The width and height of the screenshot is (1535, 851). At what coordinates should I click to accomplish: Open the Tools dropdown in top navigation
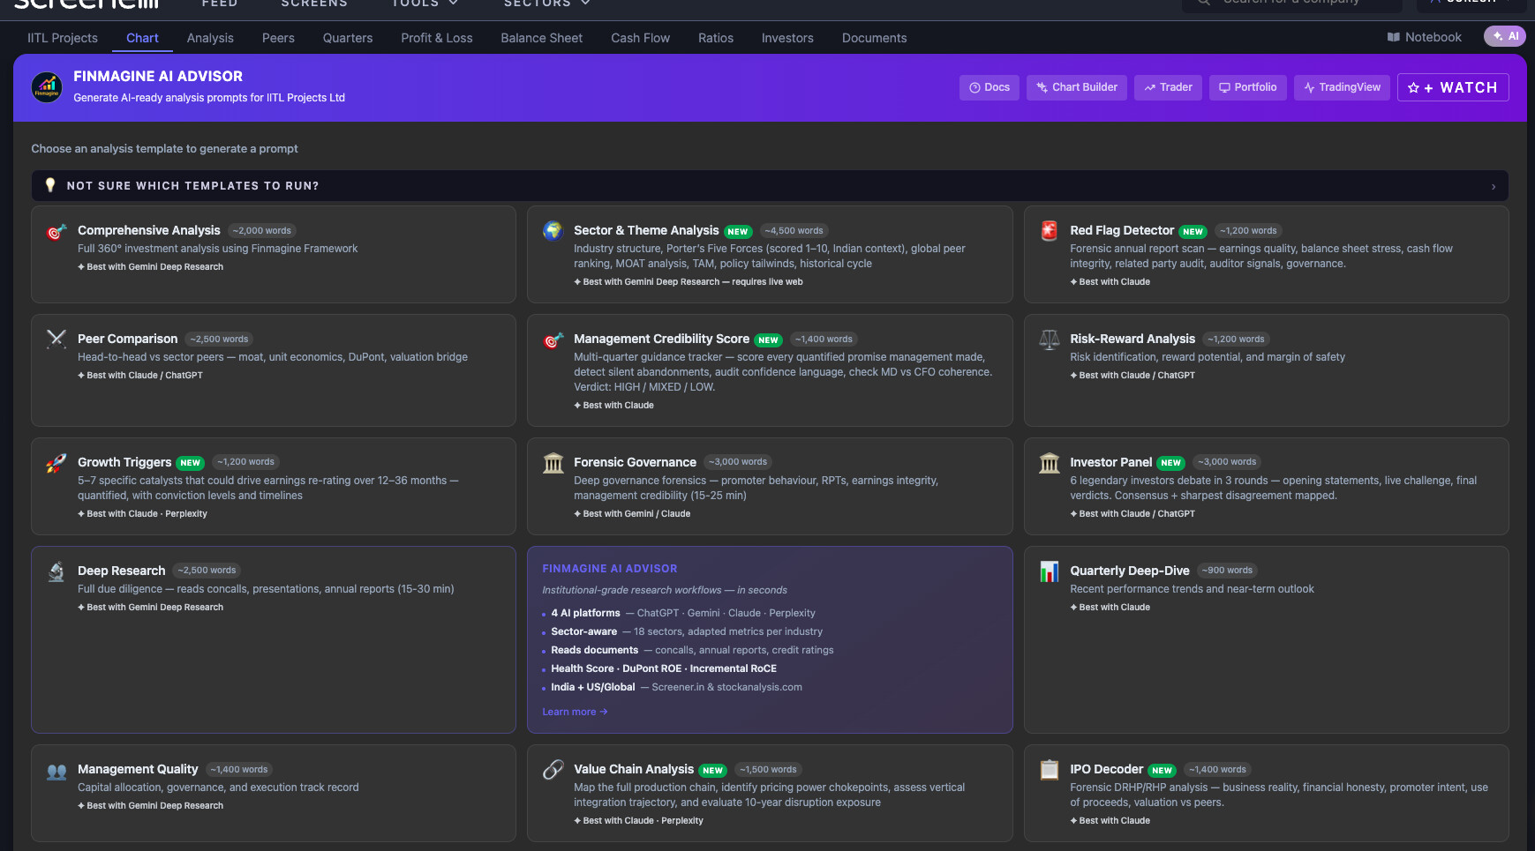tap(425, 4)
